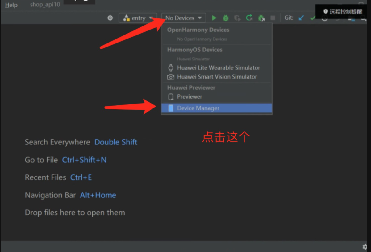This screenshot has height=252, width=371.
Task: Open the Help menu
Action: point(11,5)
